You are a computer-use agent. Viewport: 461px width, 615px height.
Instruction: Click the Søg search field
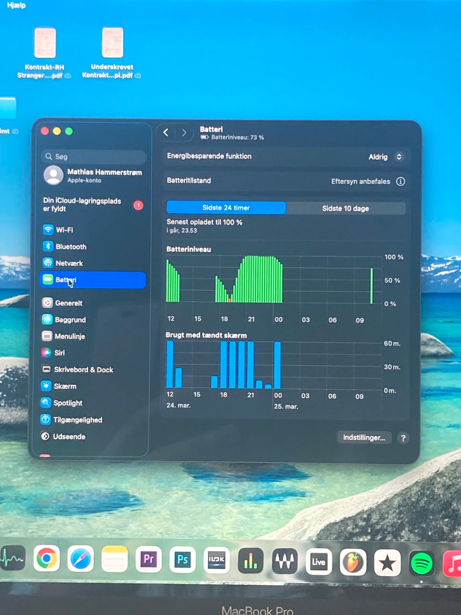[x=94, y=156]
